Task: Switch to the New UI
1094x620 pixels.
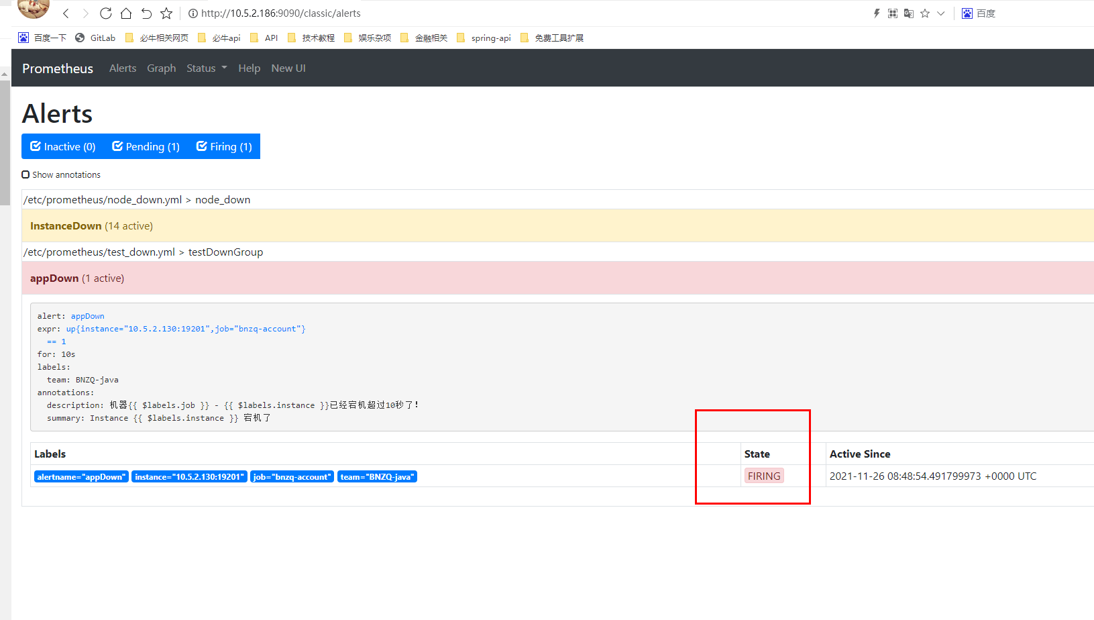Action: (x=288, y=68)
